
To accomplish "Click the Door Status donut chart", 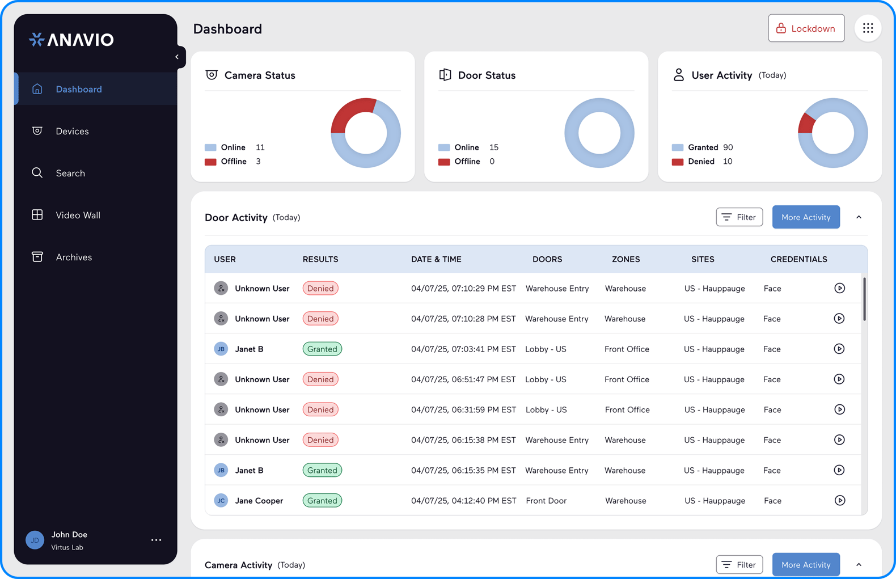I will click(599, 133).
